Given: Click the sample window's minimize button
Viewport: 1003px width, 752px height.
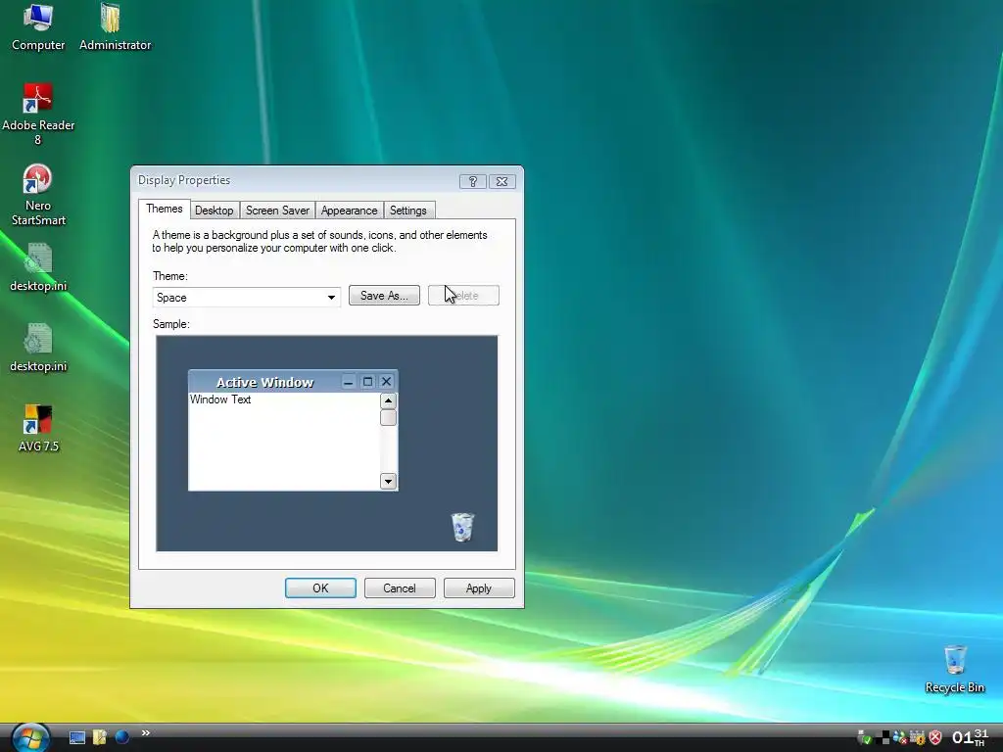Looking at the screenshot, I should point(349,382).
